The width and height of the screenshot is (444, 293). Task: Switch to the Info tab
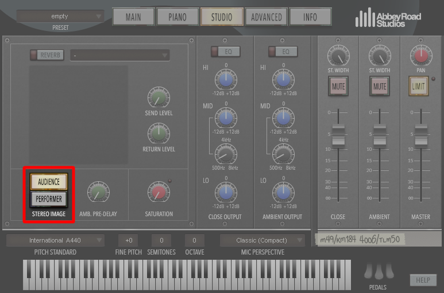point(310,17)
